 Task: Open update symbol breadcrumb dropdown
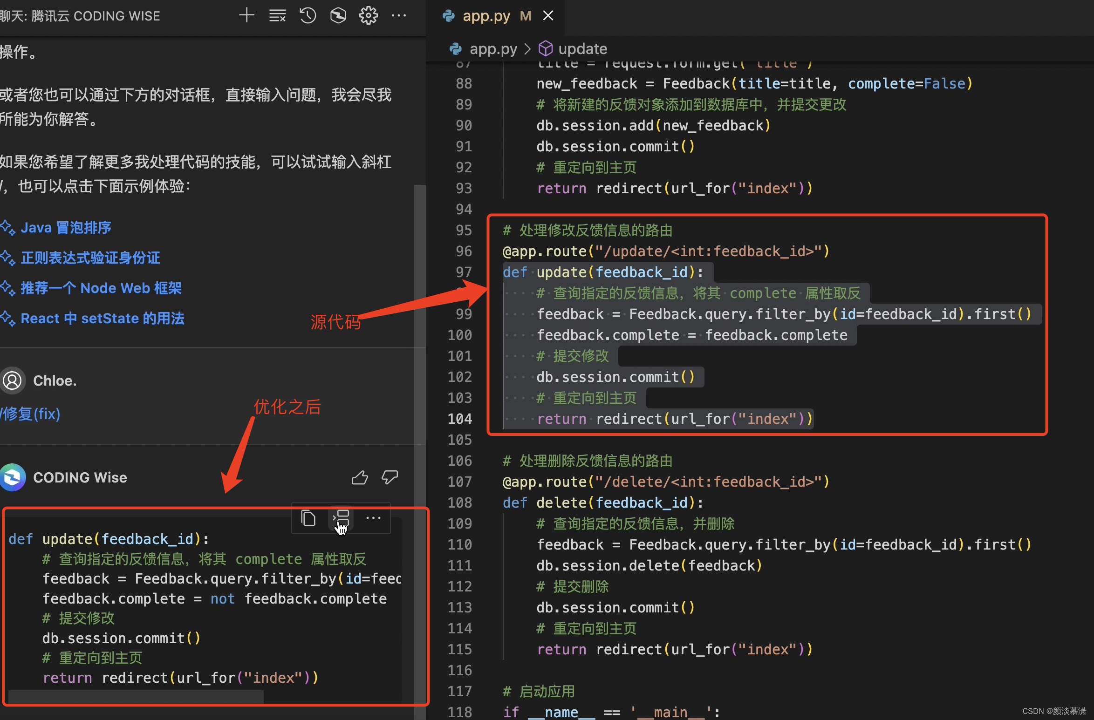582,49
